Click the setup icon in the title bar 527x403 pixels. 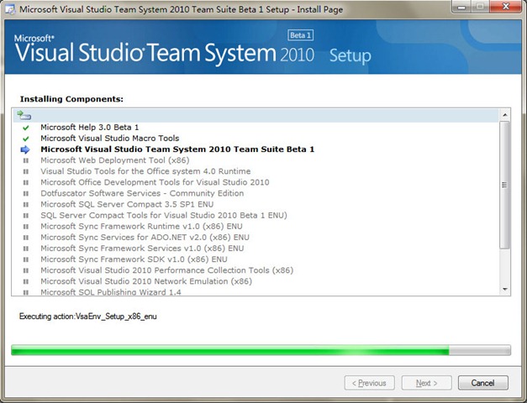click(10, 9)
